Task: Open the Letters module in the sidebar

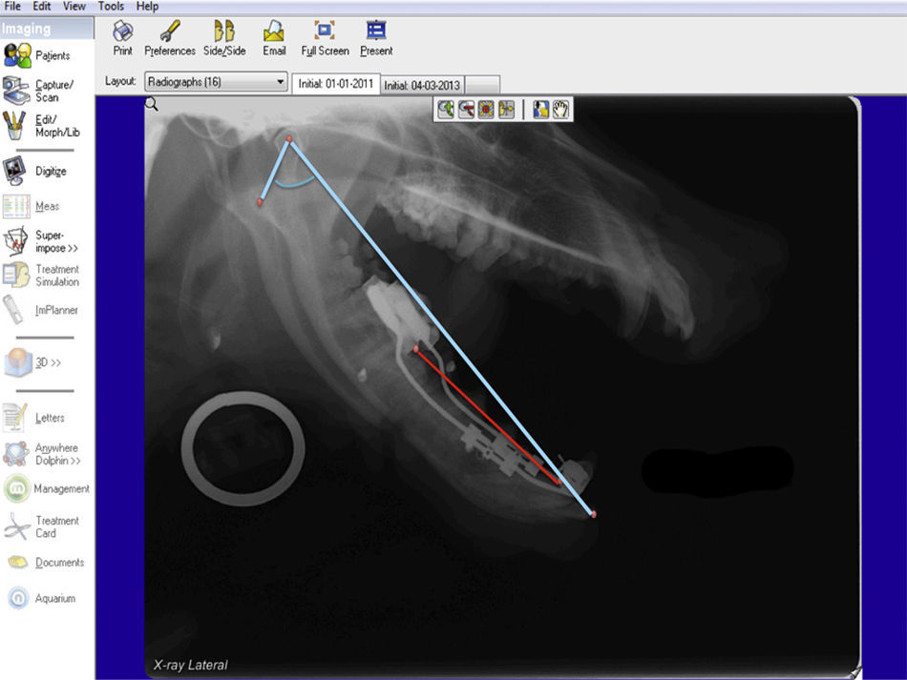Action: click(x=36, y=418)
